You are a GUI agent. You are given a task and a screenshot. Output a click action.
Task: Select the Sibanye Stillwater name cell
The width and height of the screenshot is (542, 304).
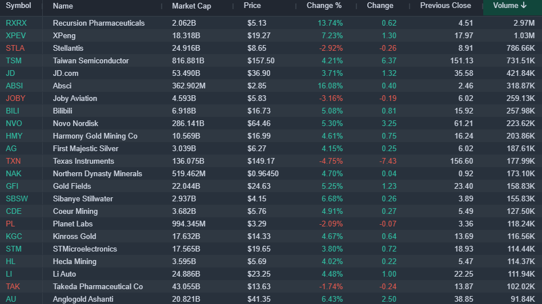pyautogui.click(x=83, y=198)
